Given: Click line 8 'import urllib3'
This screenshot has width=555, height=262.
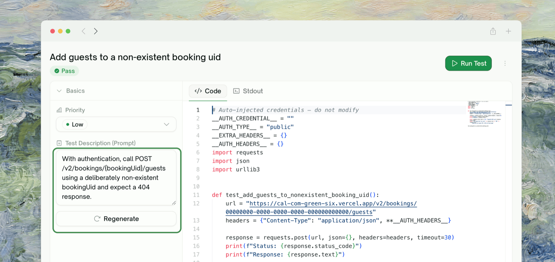Looking at the screenshot, I should tap(236, 169).
